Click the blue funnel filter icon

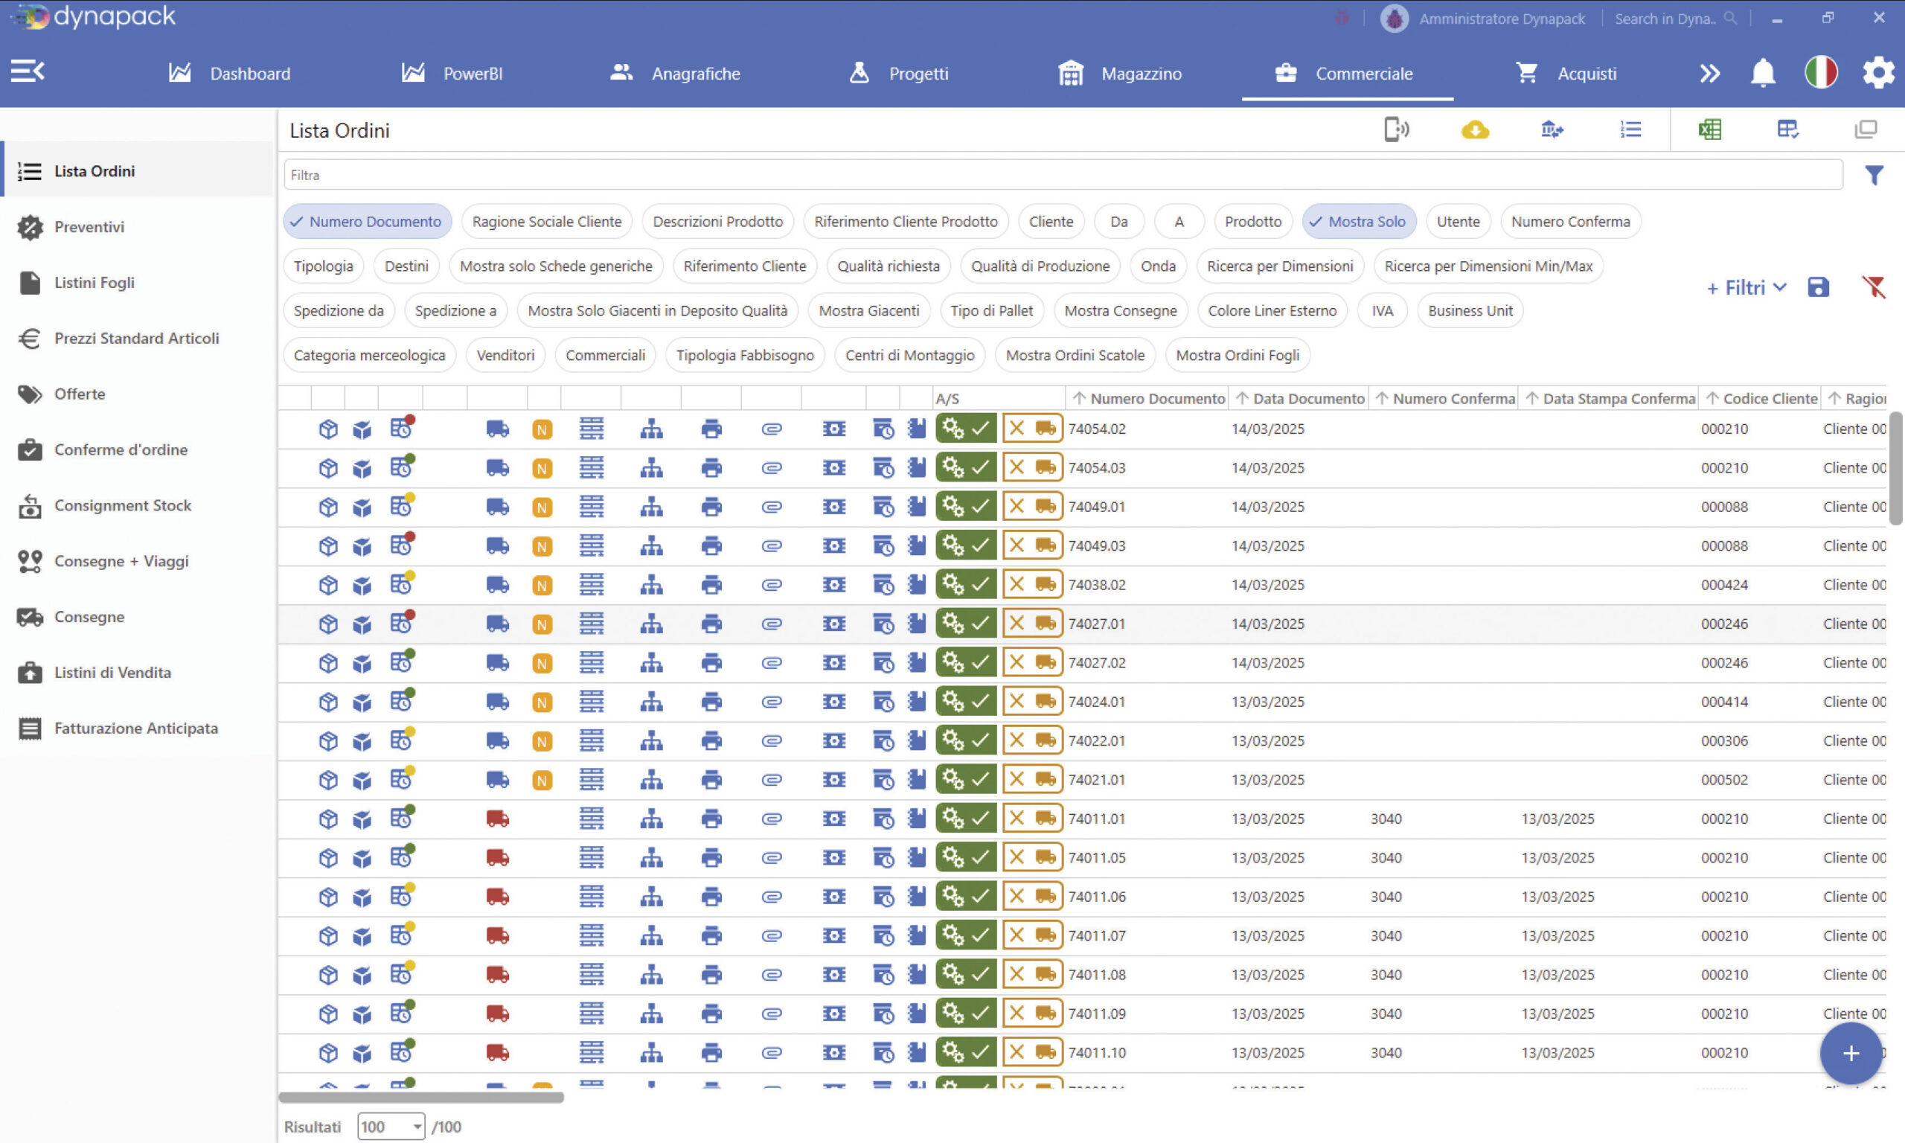1874,176
